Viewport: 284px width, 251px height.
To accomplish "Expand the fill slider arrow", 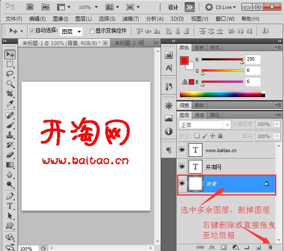I will [x=277, y=136].
